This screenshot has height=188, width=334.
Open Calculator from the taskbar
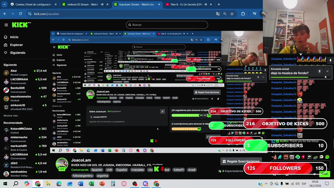[113, 184]
